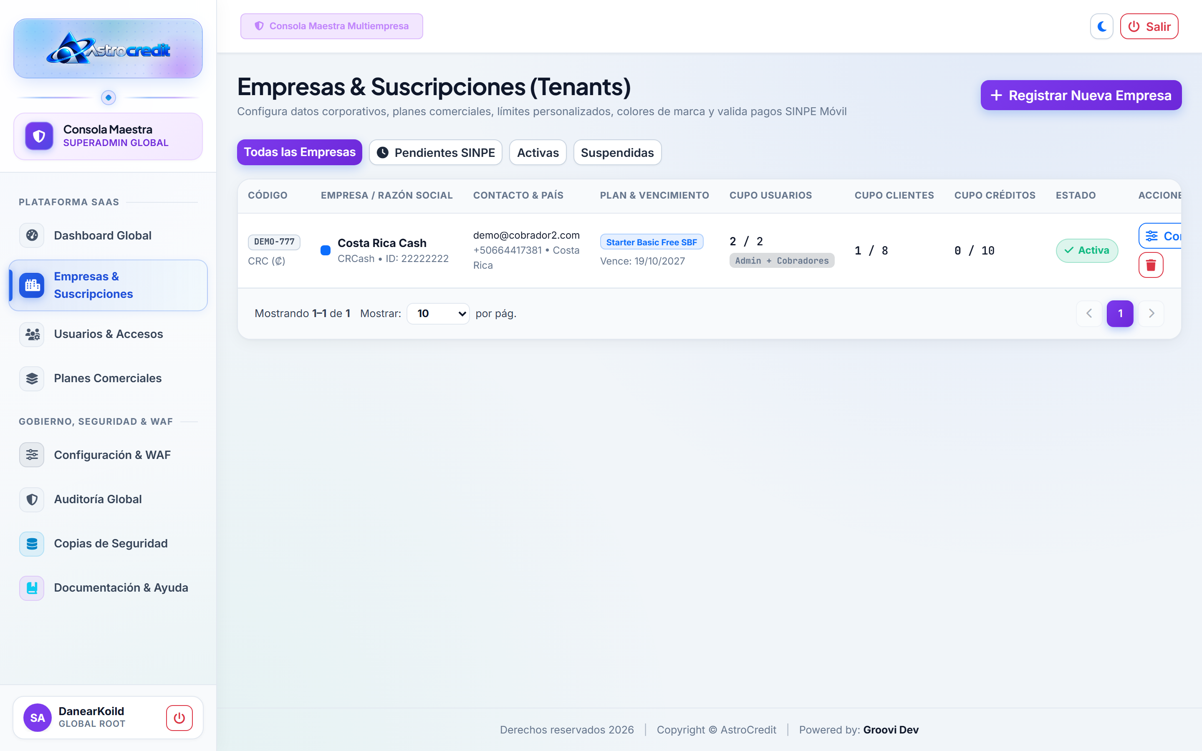Click the Groovi Dev footer link
This screenshot has height=751, width=1202.
pyautogui.click(x=891, y=730)
